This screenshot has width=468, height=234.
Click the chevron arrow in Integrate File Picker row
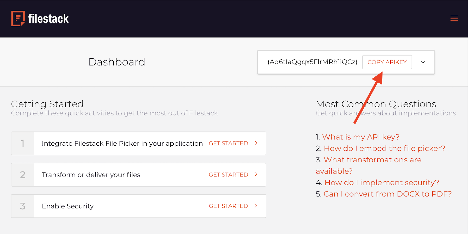point(256,143)
